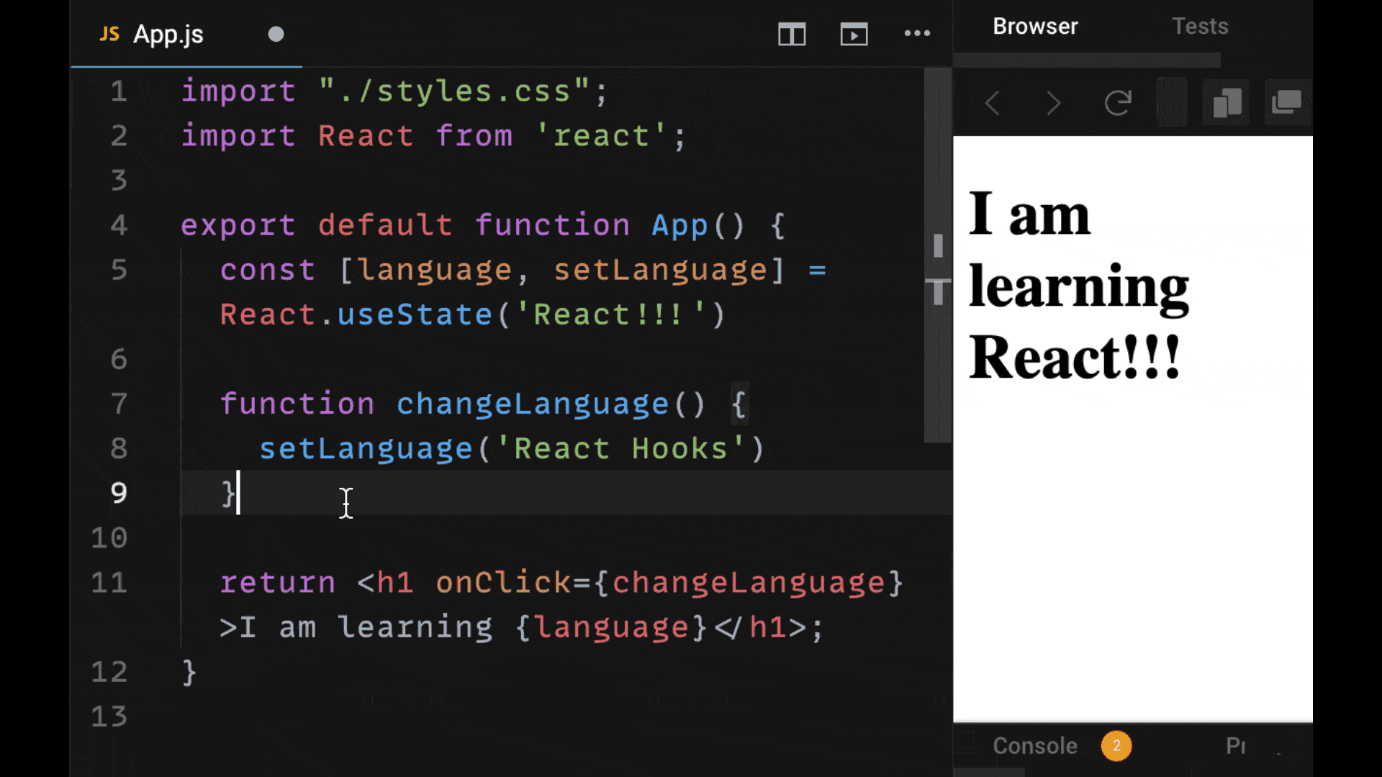Go back in preview browser
The image size is (1382, 777).
point(993,103)
